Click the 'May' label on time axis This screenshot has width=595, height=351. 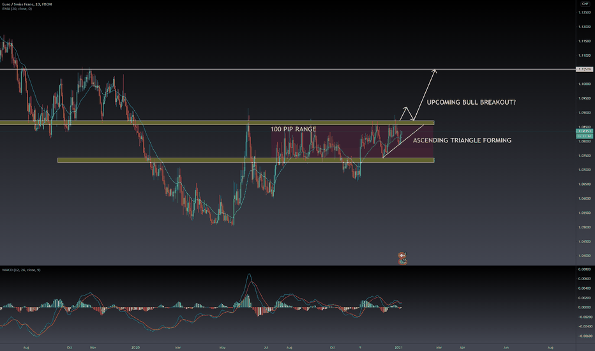222,347
